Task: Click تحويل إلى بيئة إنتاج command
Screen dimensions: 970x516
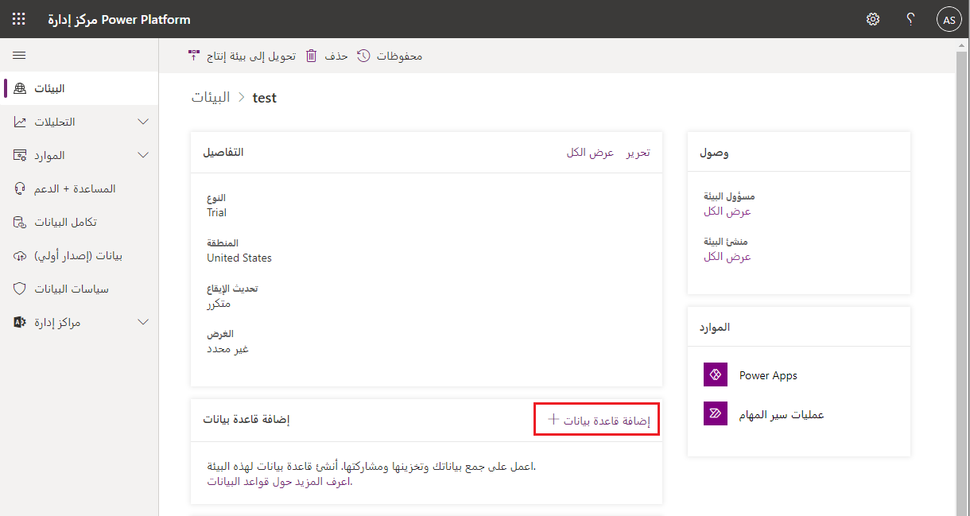Action: [x=242, y=56]
